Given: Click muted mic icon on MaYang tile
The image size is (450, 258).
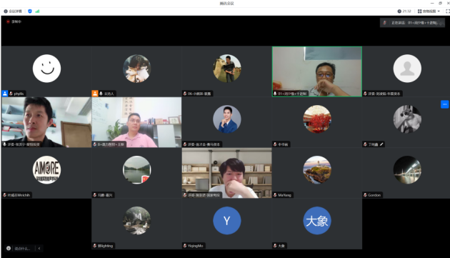Looking at the screenshot, I should point(275,195).
